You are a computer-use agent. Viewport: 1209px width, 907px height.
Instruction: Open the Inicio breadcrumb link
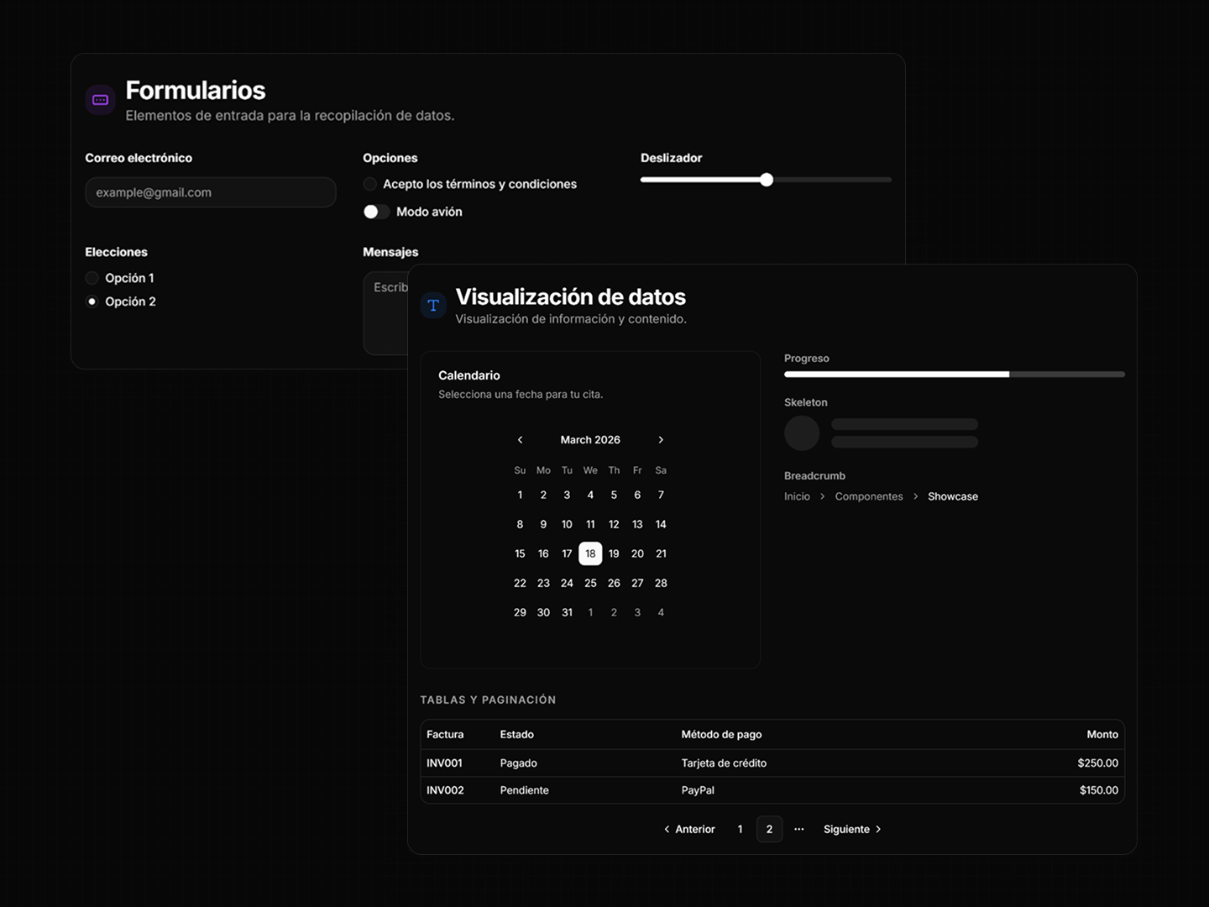(x=797, y=496)
